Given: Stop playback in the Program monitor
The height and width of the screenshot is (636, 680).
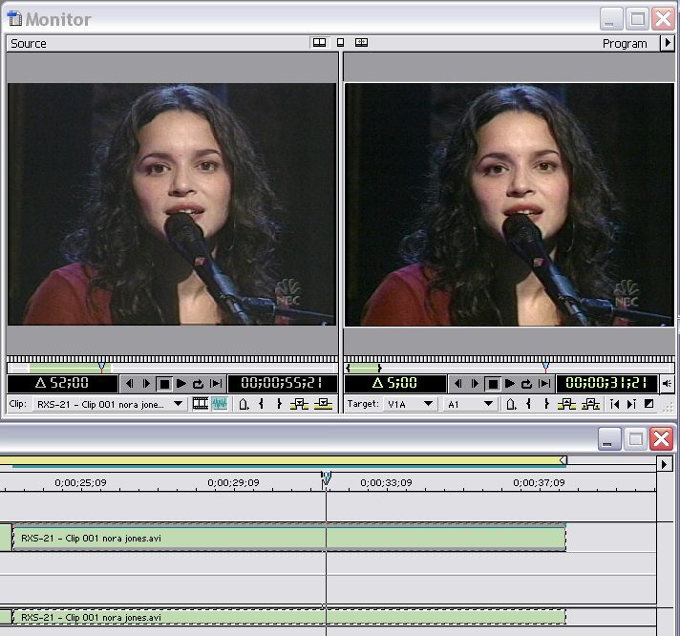Looking at the screenshot, I should click(493, 384).
